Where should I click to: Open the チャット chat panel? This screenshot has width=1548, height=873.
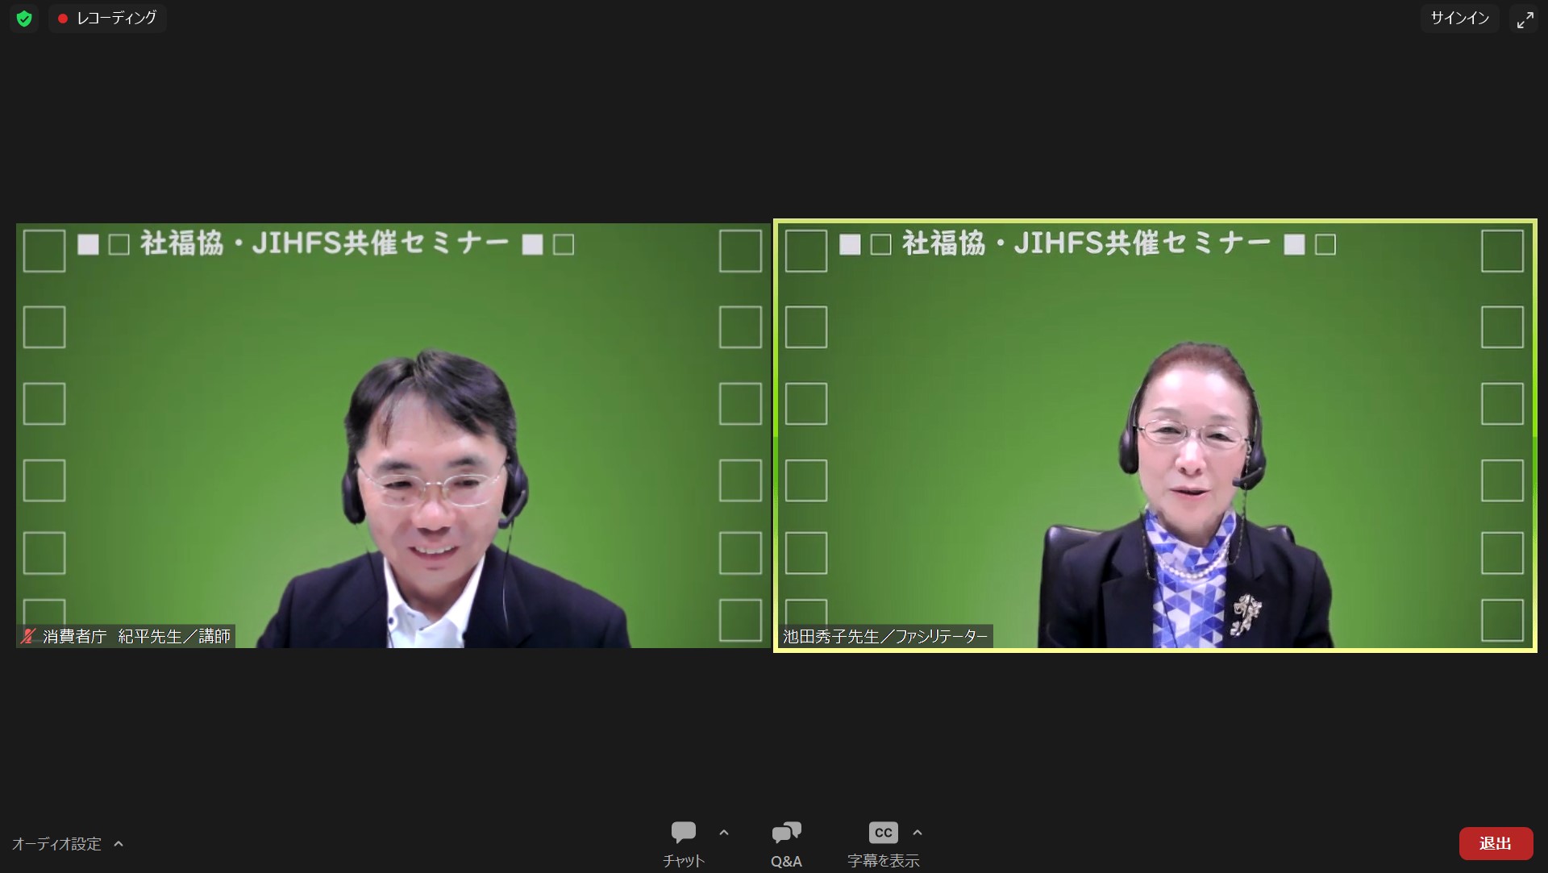(x=683, y=844)
